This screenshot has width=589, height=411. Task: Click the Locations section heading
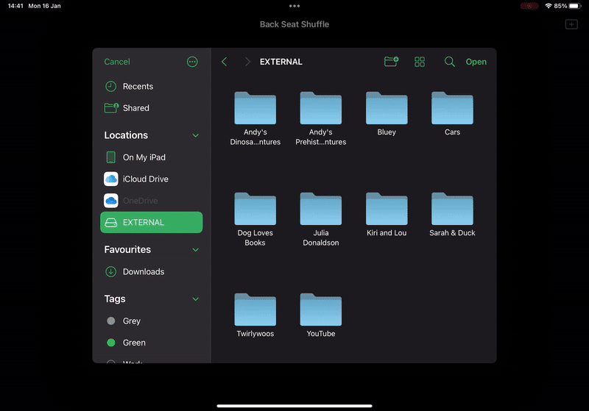(x=126, y=135)
